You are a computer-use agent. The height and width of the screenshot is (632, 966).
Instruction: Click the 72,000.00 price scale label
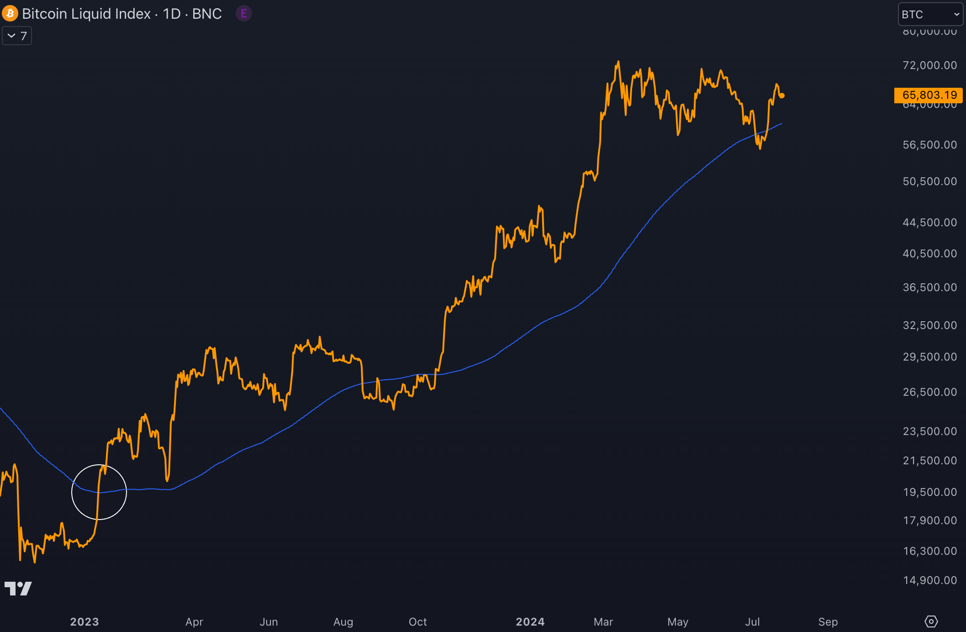pyautogui.click(x=929, y=65)
